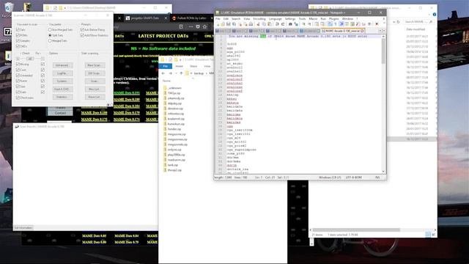Click Notepad++ vertical scrollbar thumb

tap(383, 51)
